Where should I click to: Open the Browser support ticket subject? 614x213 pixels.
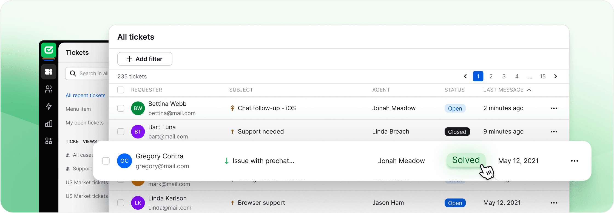click(x=261, y=203)
